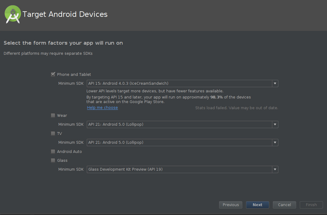The width and height of the screenshot is (327, 215).
Task: Click the Finish button
Action: pyautogui.click(x=311, y=205)
